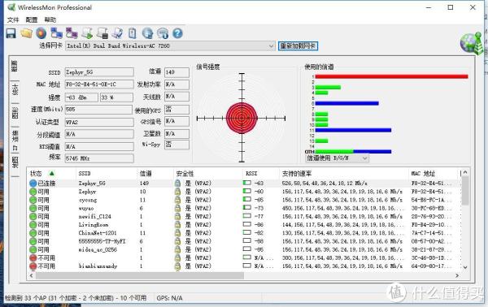Click the floppy disk save icon
Screen dimensions: 488x307
(11, 33)
